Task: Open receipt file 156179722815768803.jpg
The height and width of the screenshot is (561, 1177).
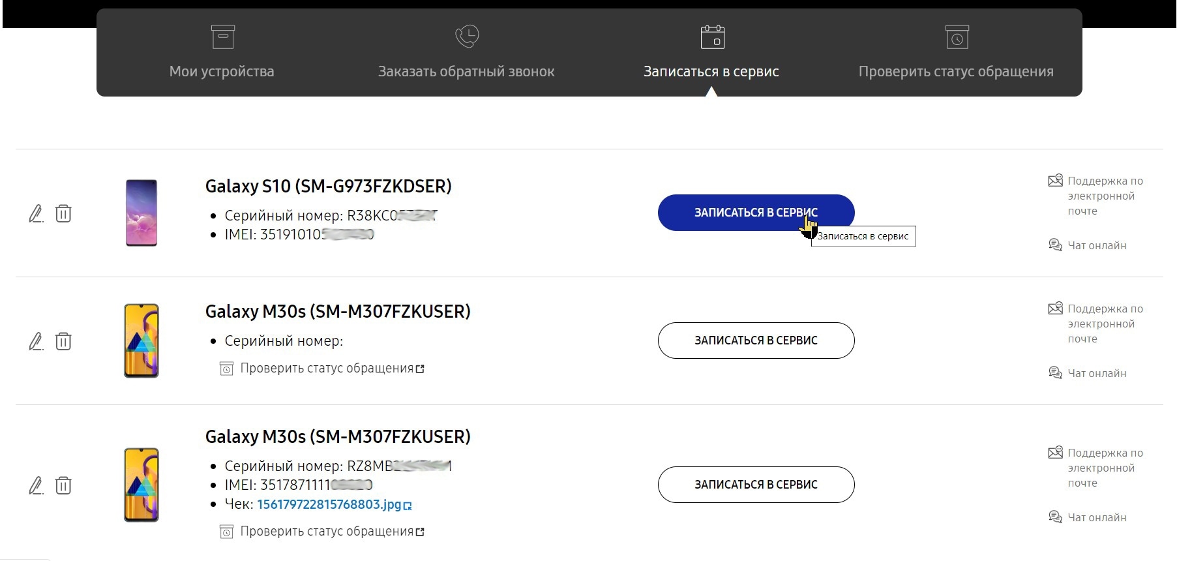Action: pos(334,504)
